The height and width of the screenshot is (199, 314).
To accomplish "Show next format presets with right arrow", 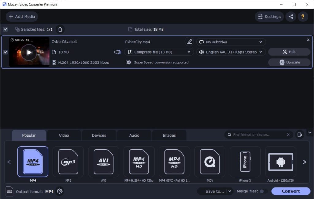I will [x=304, y=162].
